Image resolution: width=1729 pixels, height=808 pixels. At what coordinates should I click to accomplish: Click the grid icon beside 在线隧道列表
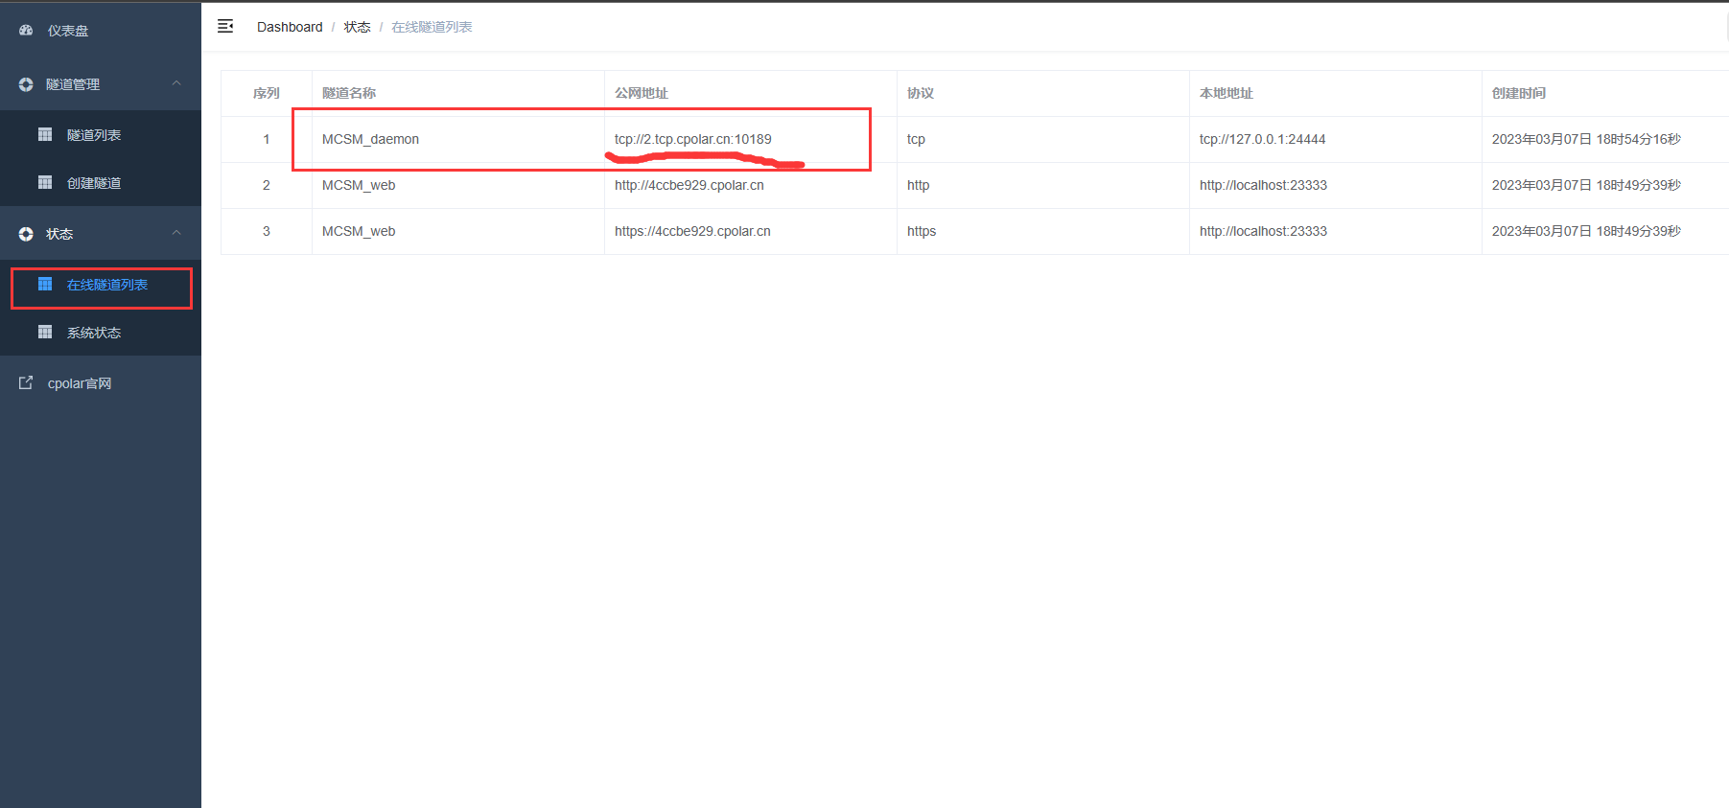coord(45,285)
